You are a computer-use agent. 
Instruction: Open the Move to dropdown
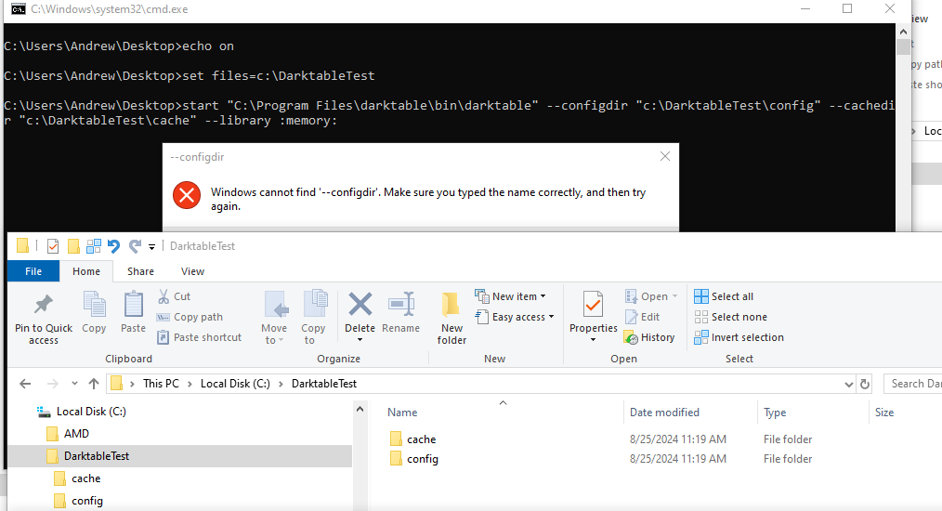point(274,316)
